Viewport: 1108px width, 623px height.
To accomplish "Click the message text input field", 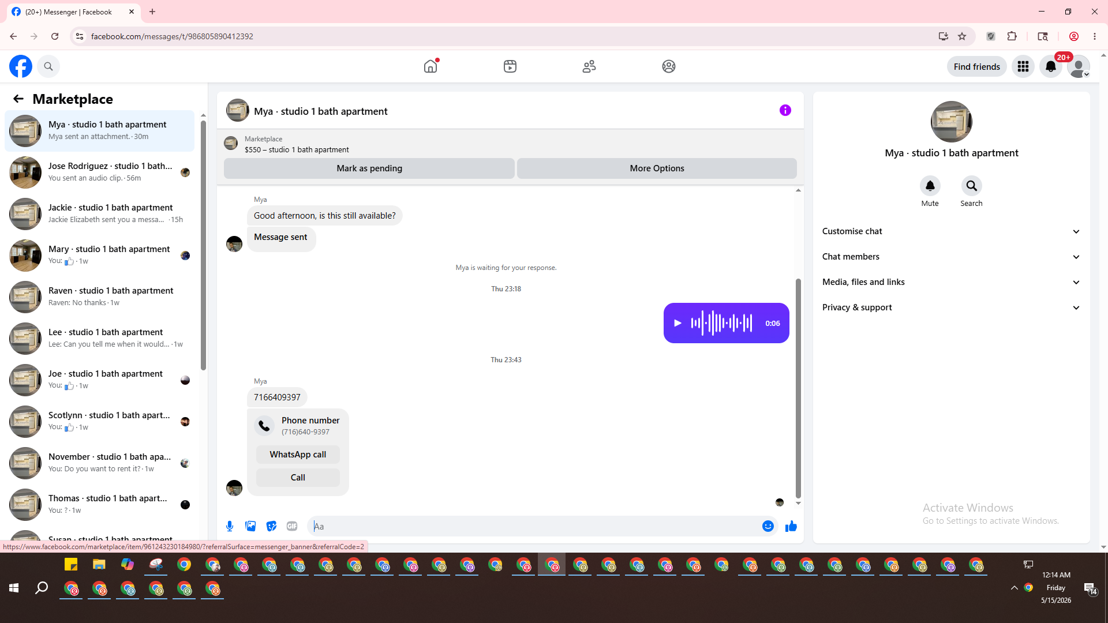I will pyautogui.click(x=535, y=526).
